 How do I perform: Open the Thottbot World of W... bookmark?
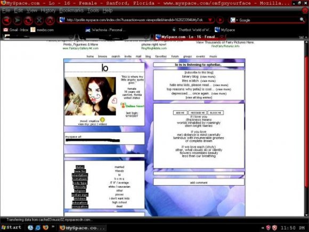click(x=191, y=30)
